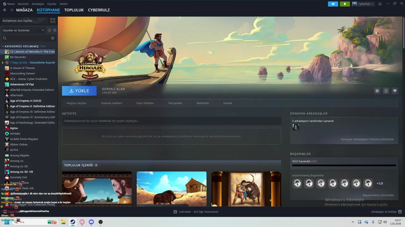The width and height of the screenshot is (405, 227).
Task: Open game information icon
Action: point(386,91)
